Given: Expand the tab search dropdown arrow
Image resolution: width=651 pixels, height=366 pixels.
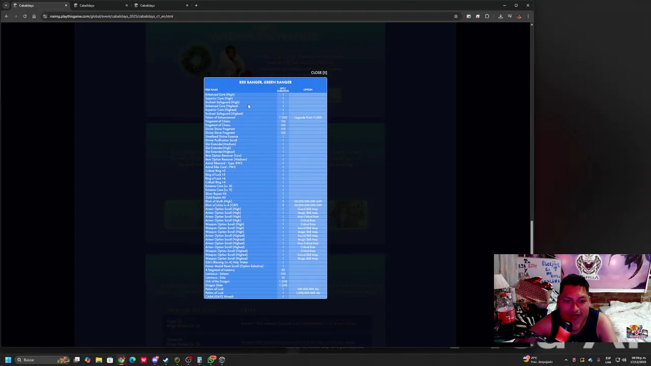Looking at the screenshot, I should click(6, 6).
